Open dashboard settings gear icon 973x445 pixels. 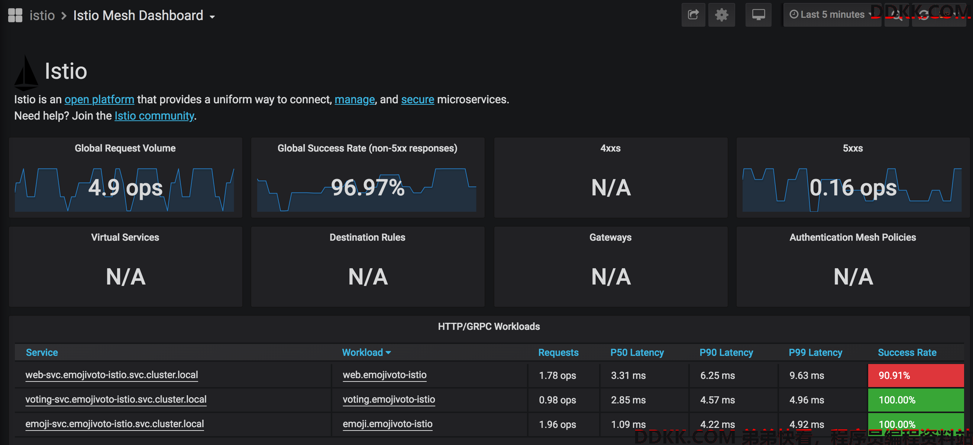click(x=721, y=15)
